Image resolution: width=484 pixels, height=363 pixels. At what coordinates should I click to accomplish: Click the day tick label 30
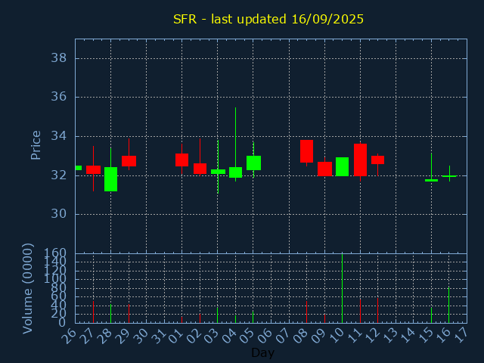(141, 336)
